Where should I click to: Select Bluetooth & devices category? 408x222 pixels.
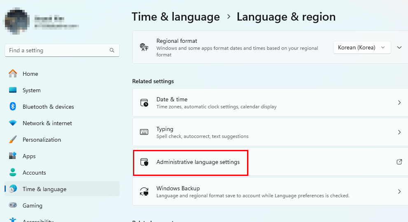[x=62, y=106]
